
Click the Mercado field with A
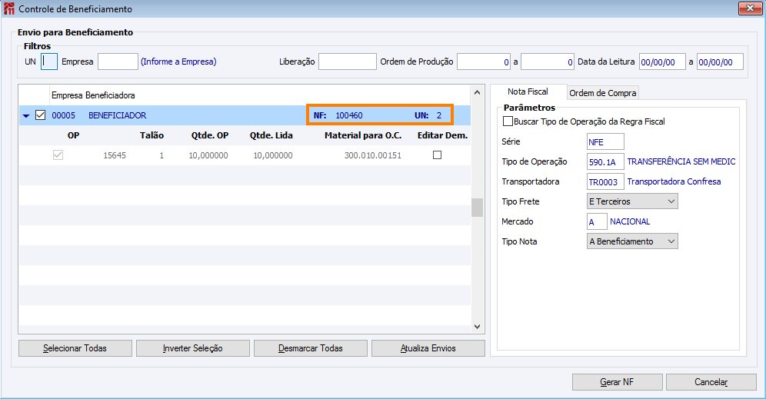(x=597, y=221)
